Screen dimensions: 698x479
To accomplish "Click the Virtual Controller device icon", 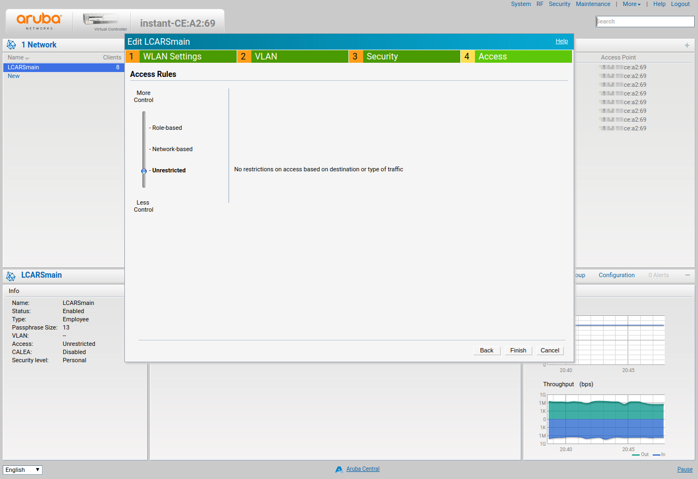I will point(101,19).
